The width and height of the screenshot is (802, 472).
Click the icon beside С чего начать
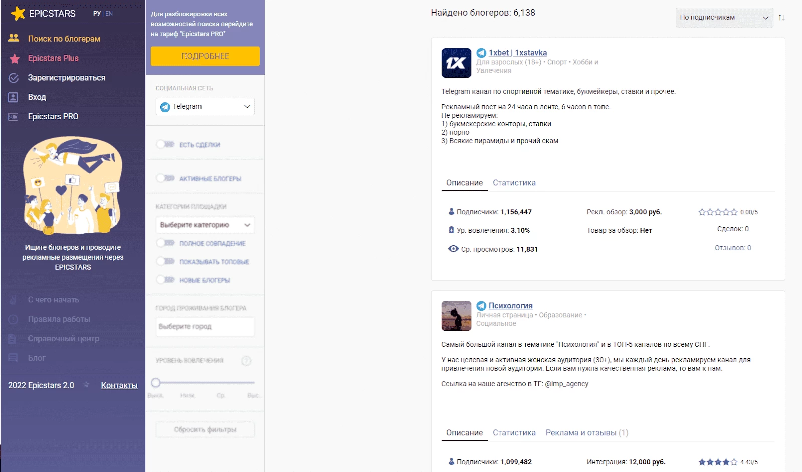point(13,300)
